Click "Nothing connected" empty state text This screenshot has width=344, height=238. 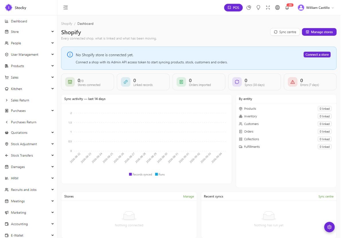click(x=129, y=225)
